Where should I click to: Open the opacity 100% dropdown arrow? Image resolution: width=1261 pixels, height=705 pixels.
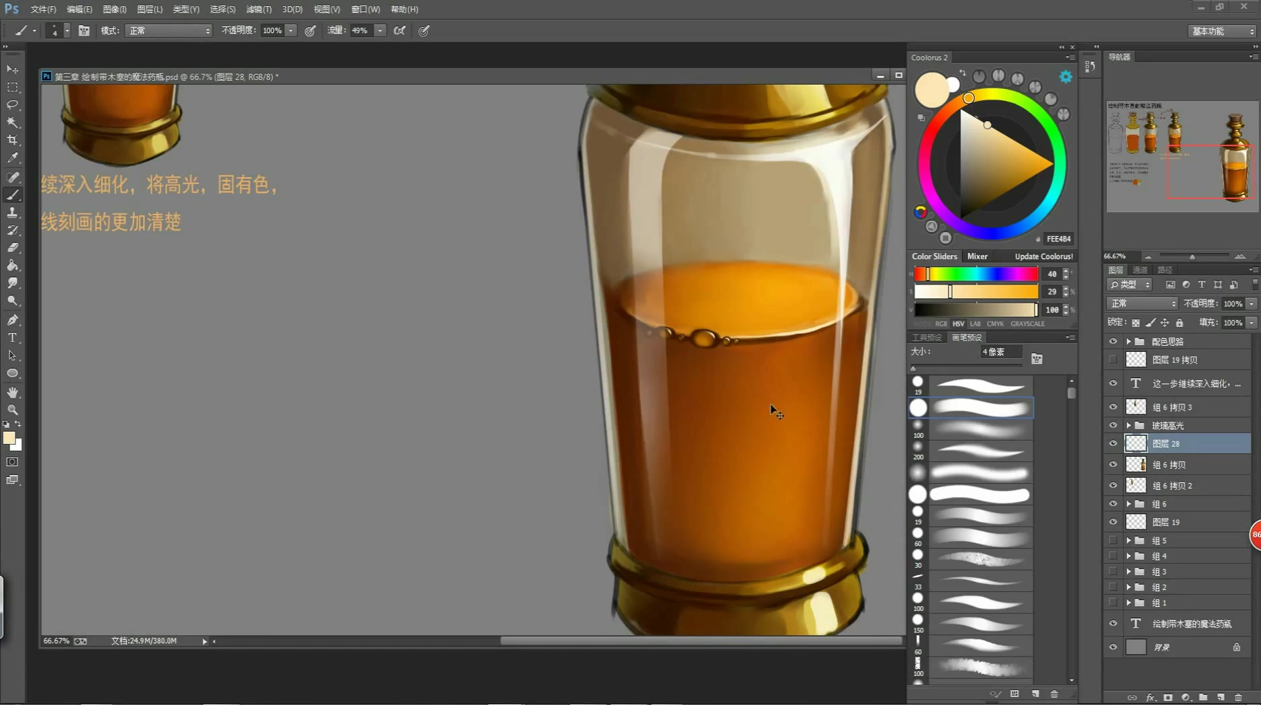[x=290, y=30]
